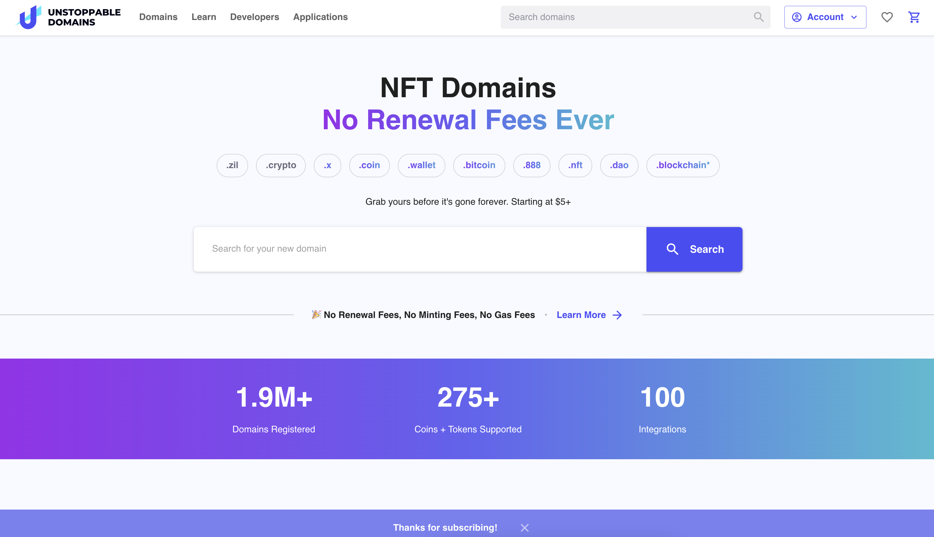934x537 pixels.
Task: Click the 'Integrations' label
Action: click(x=662, y=429)
